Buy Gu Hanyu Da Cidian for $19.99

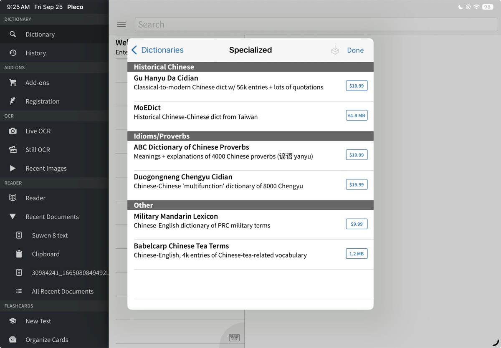(357, 86)
